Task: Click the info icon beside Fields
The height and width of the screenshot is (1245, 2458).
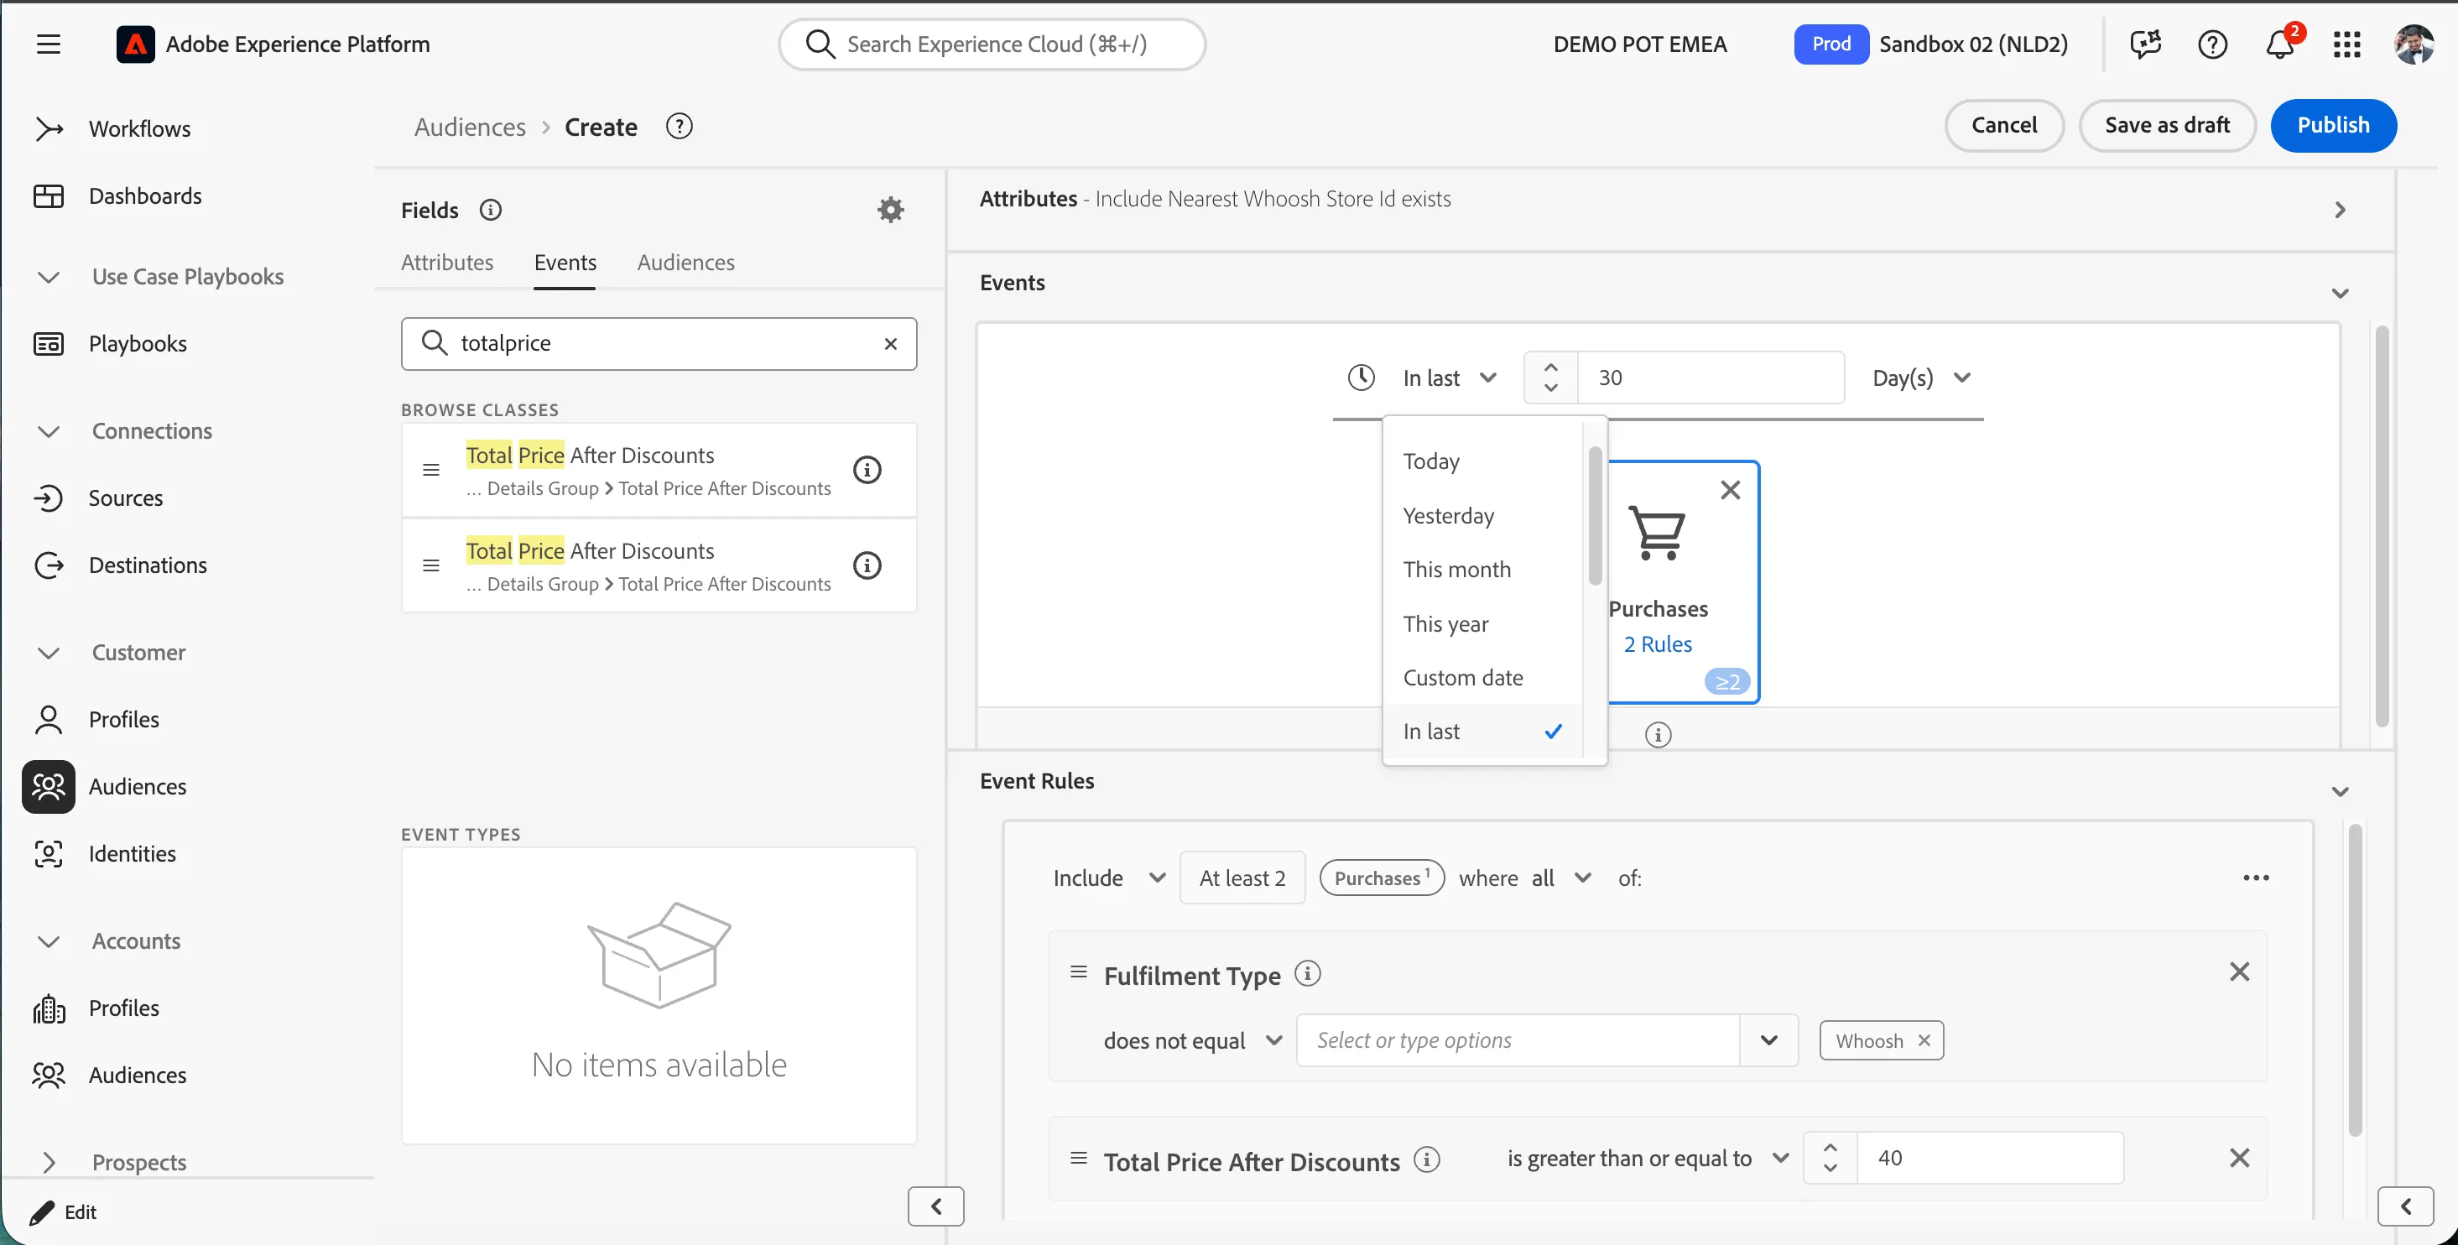Action: (491, 210)
